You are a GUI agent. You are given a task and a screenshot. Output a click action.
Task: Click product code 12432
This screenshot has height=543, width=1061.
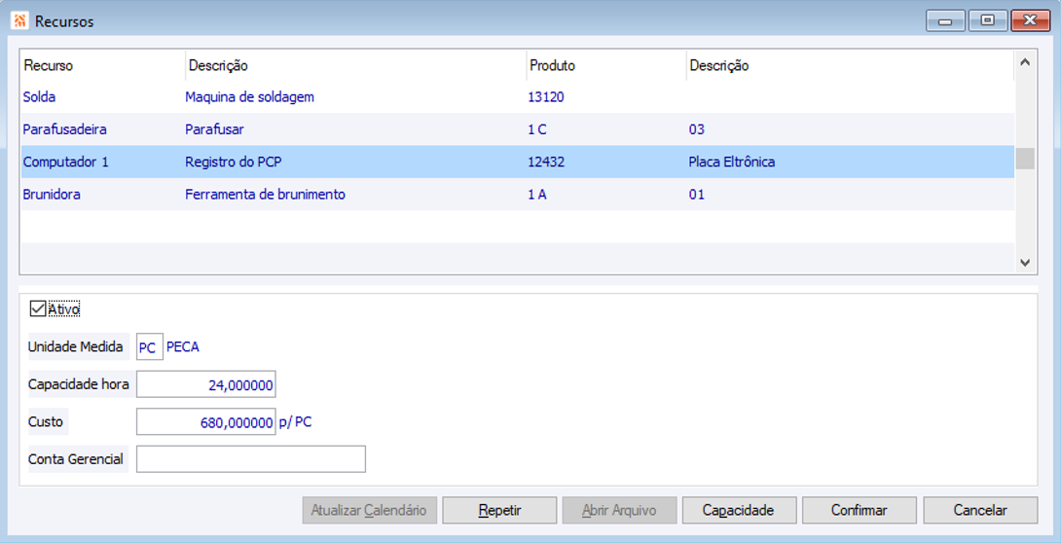click(546, 162)
